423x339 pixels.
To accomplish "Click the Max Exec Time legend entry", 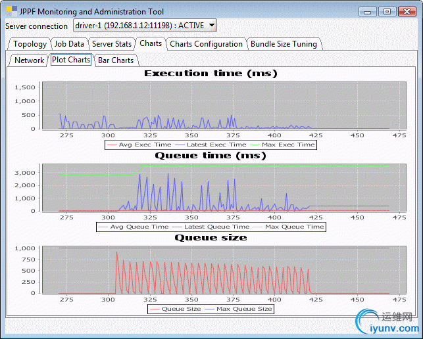I will [x=282, y=145].
